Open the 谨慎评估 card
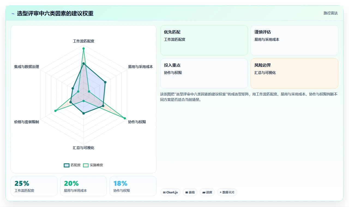This screenshot has width=349, height=207. click(x=294, y=40)
